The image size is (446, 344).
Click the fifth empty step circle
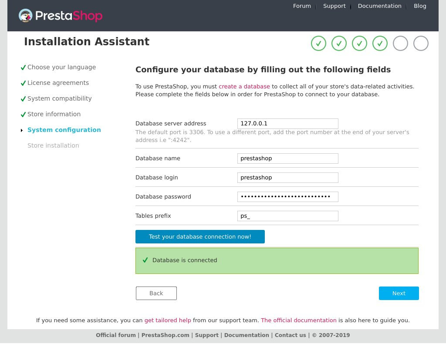pyautogui.click(x=400, y=43)
